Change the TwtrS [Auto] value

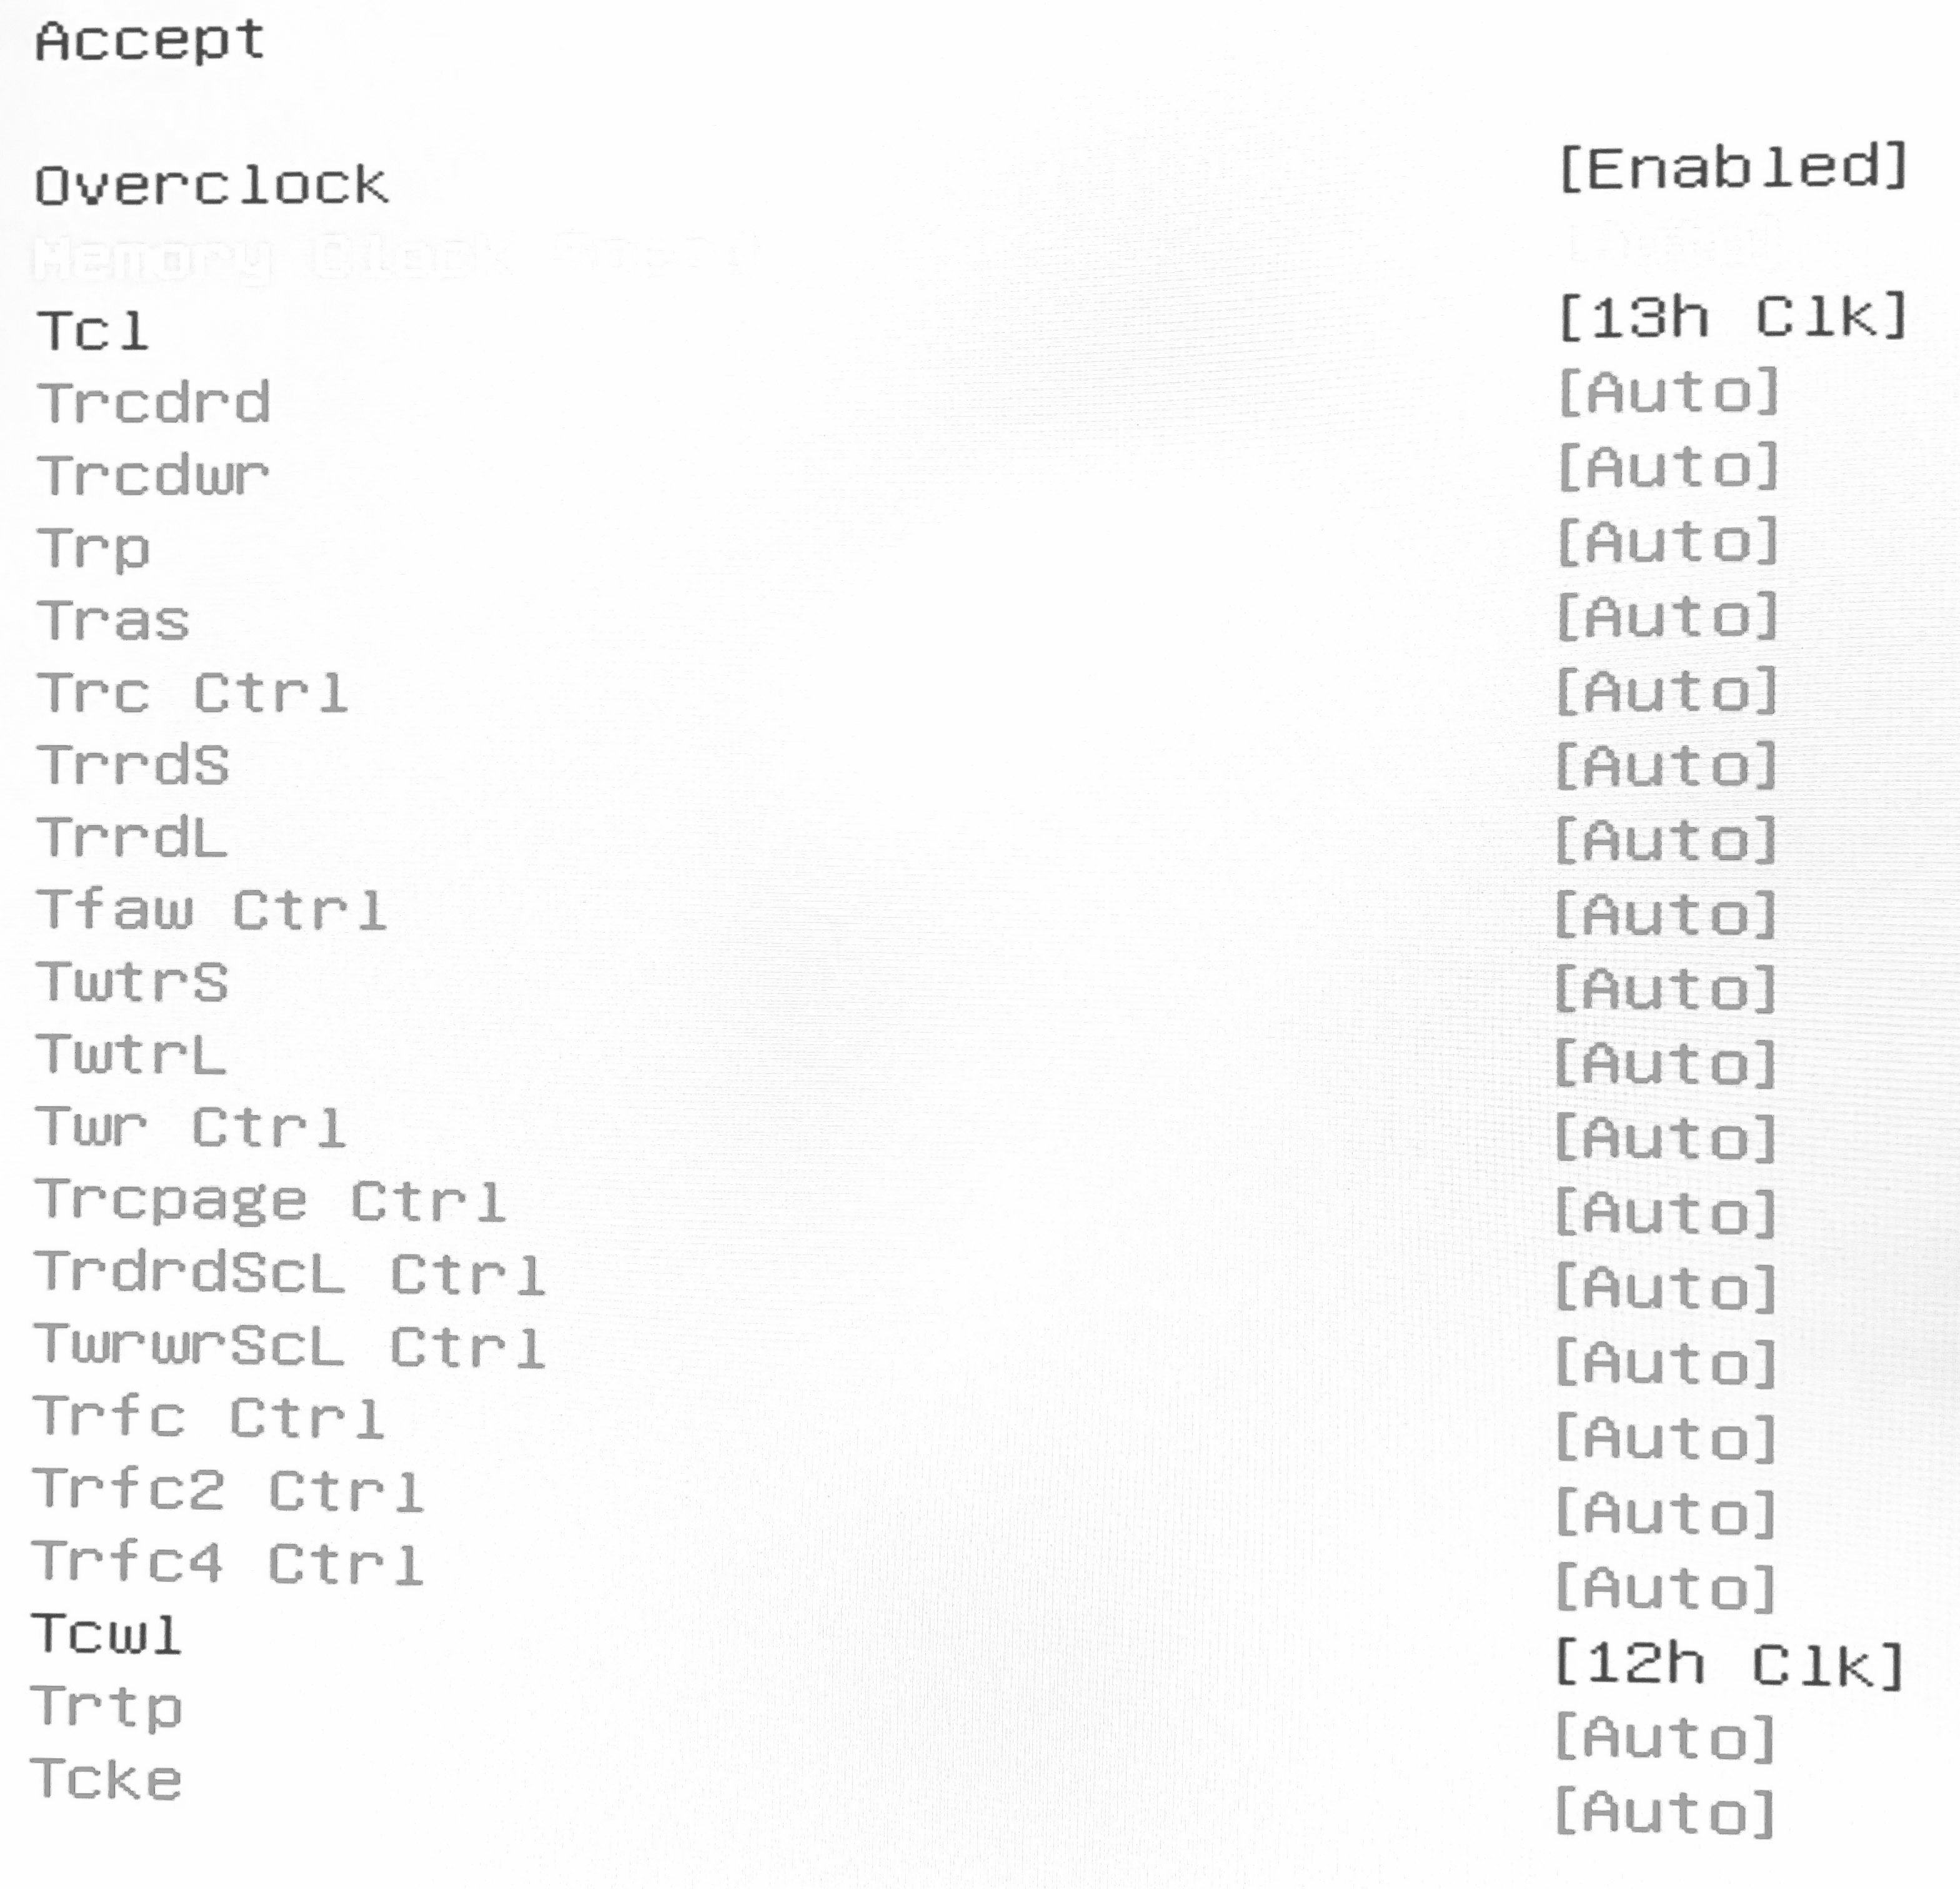1666,989
